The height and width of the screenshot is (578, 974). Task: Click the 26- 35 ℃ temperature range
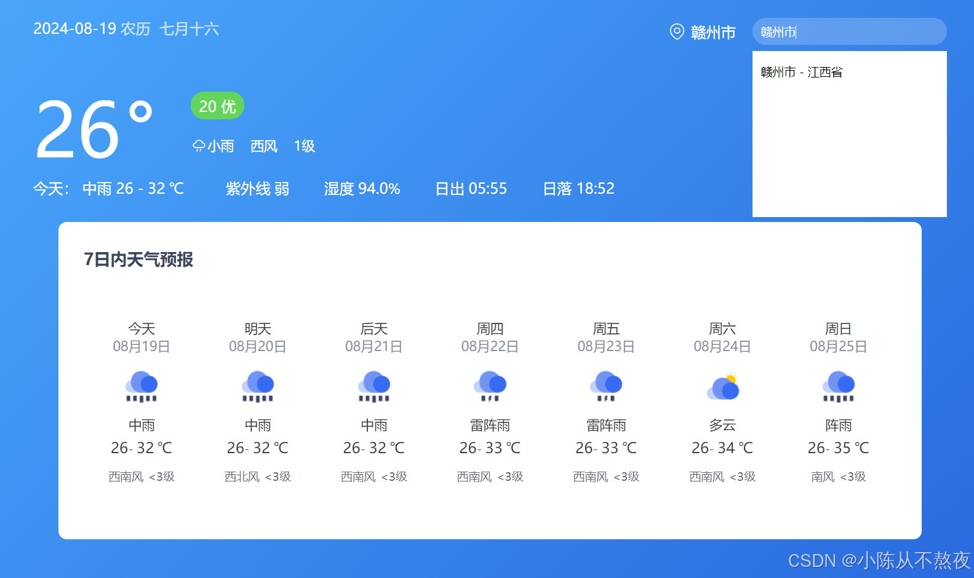point(839,448)
